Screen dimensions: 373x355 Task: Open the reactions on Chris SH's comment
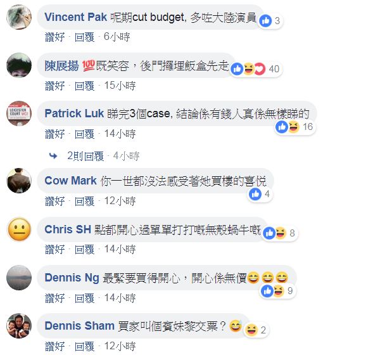point(281,233)
